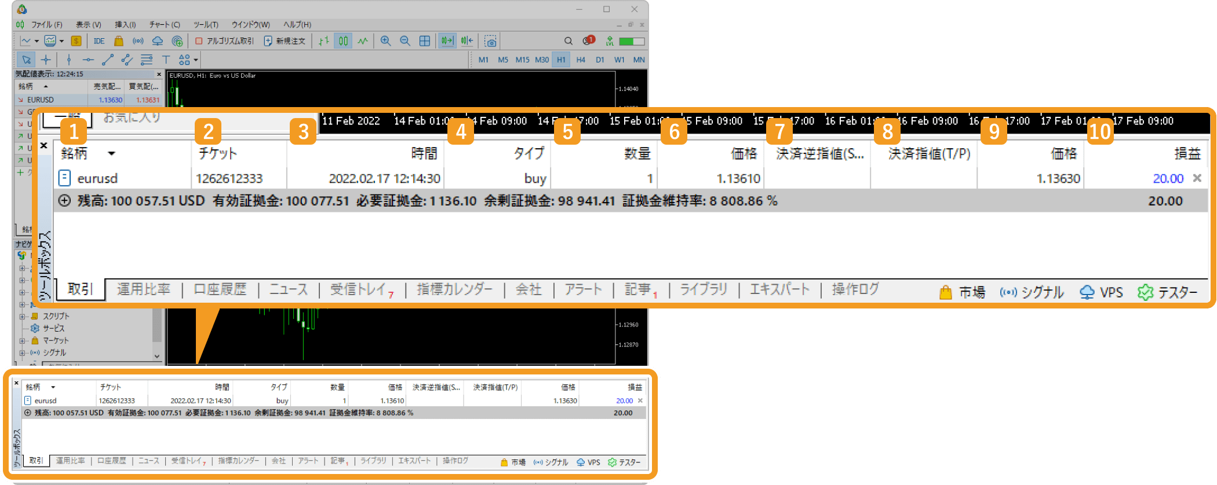Expand the スクリプト node in navigator
Screen dimensions: 1217x485
pos(22,316)
